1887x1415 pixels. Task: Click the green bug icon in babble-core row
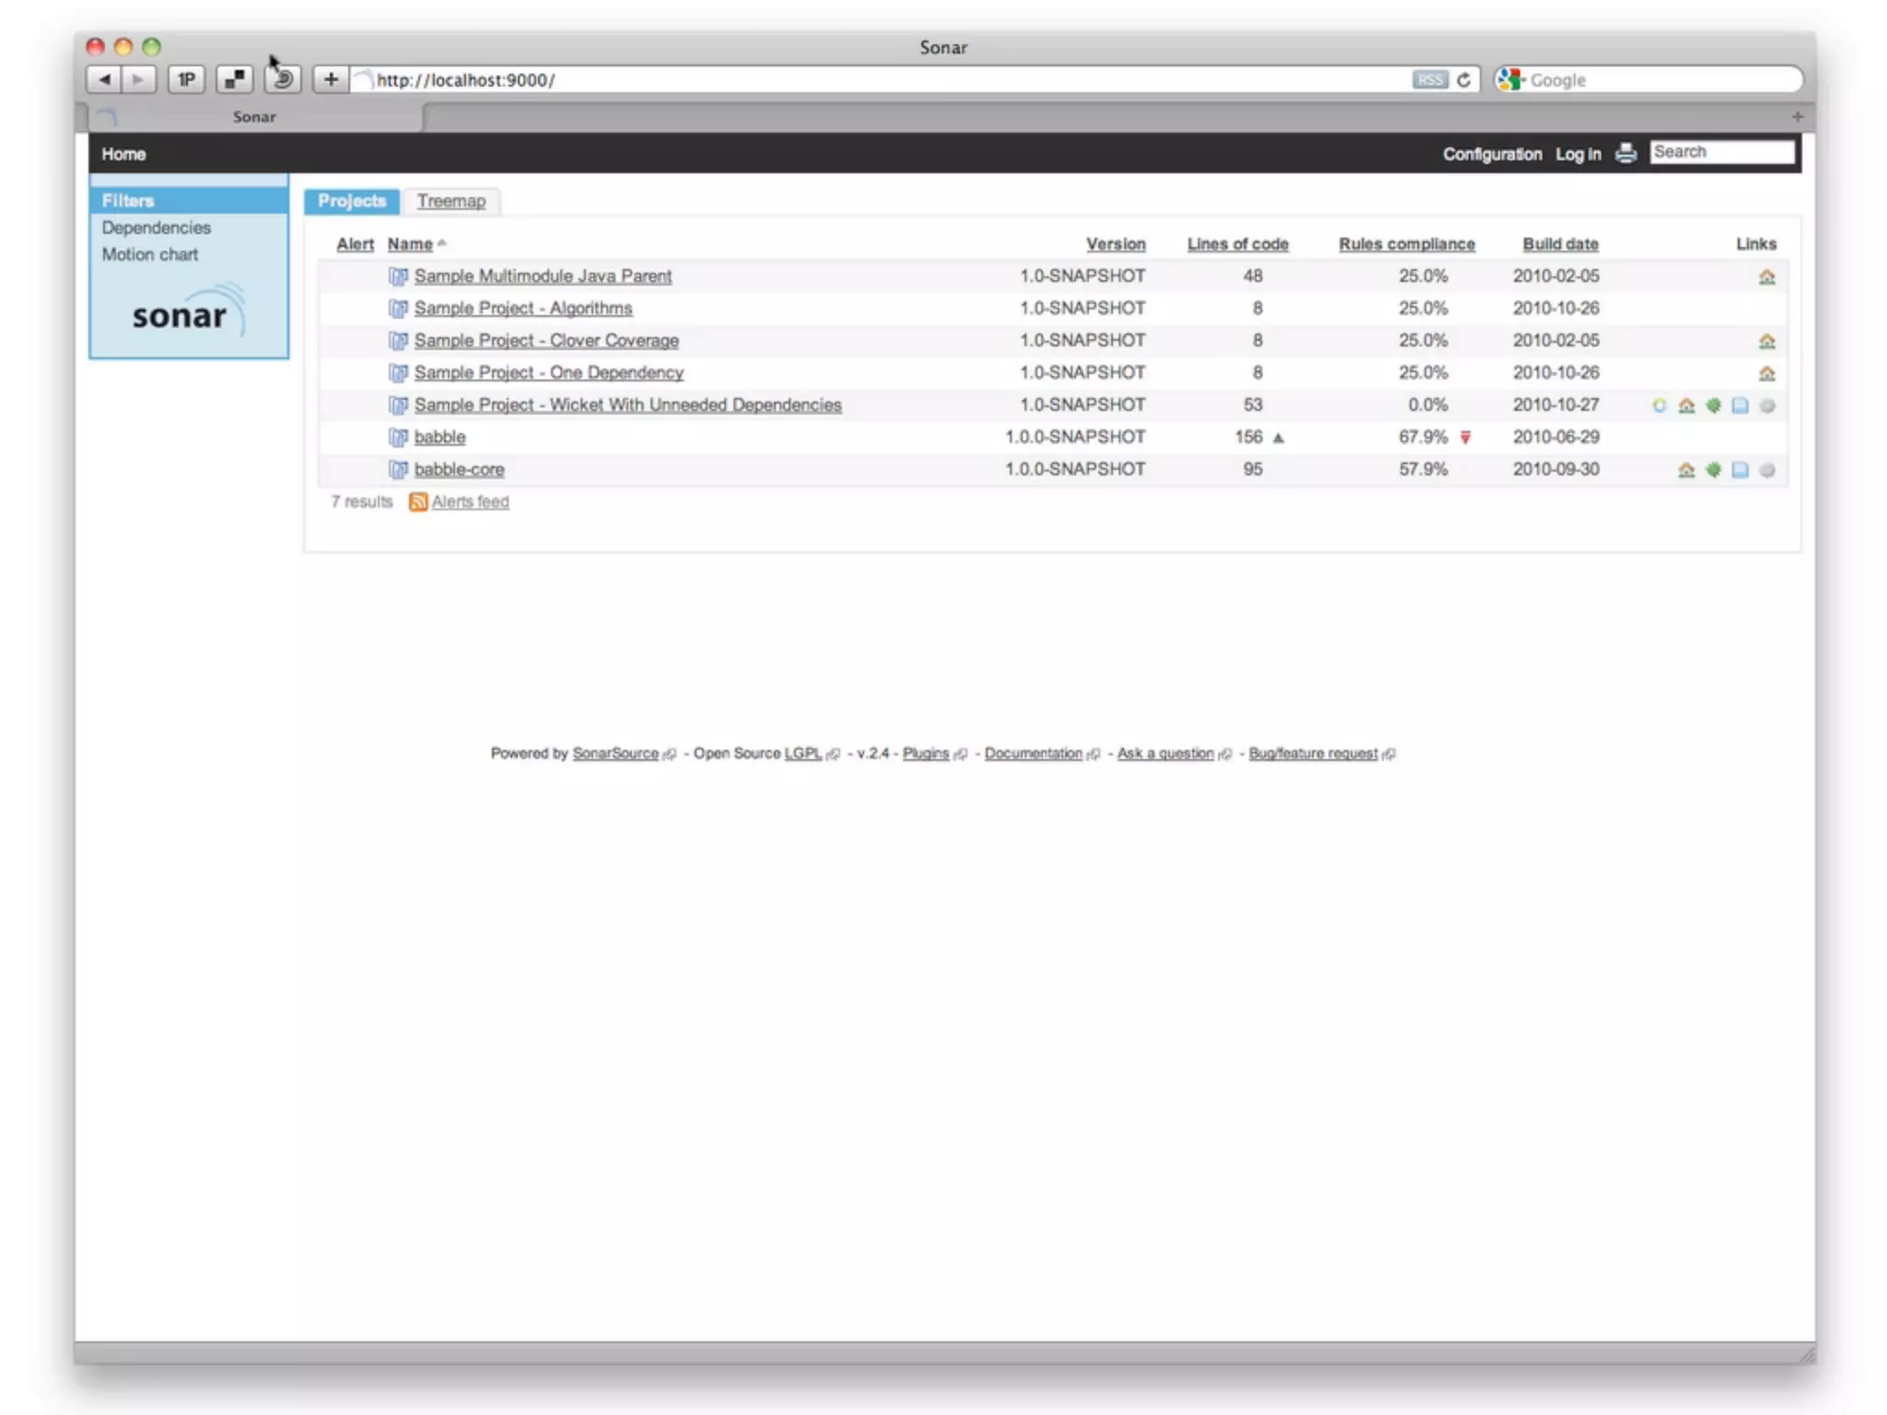(1713, 470)
